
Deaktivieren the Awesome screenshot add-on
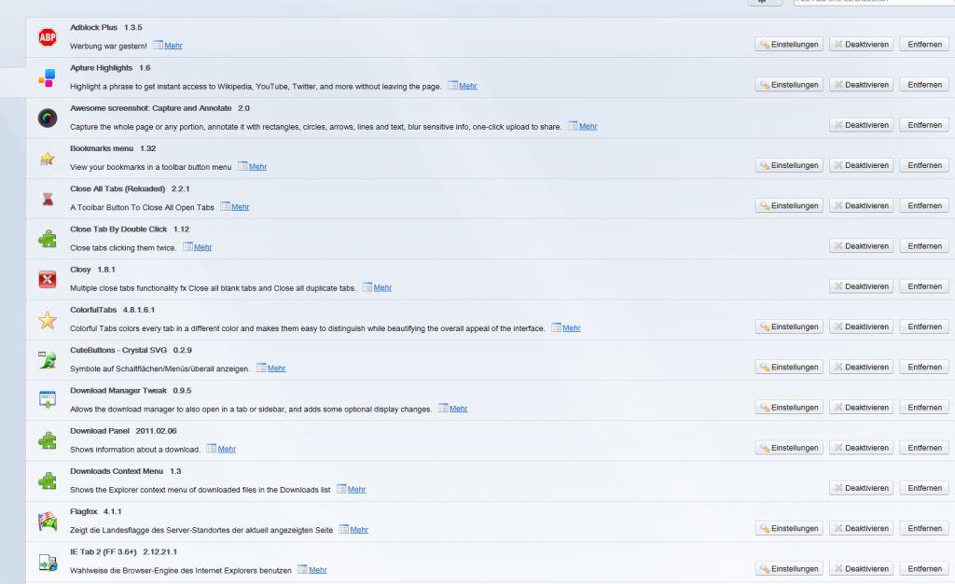[861, 125]
